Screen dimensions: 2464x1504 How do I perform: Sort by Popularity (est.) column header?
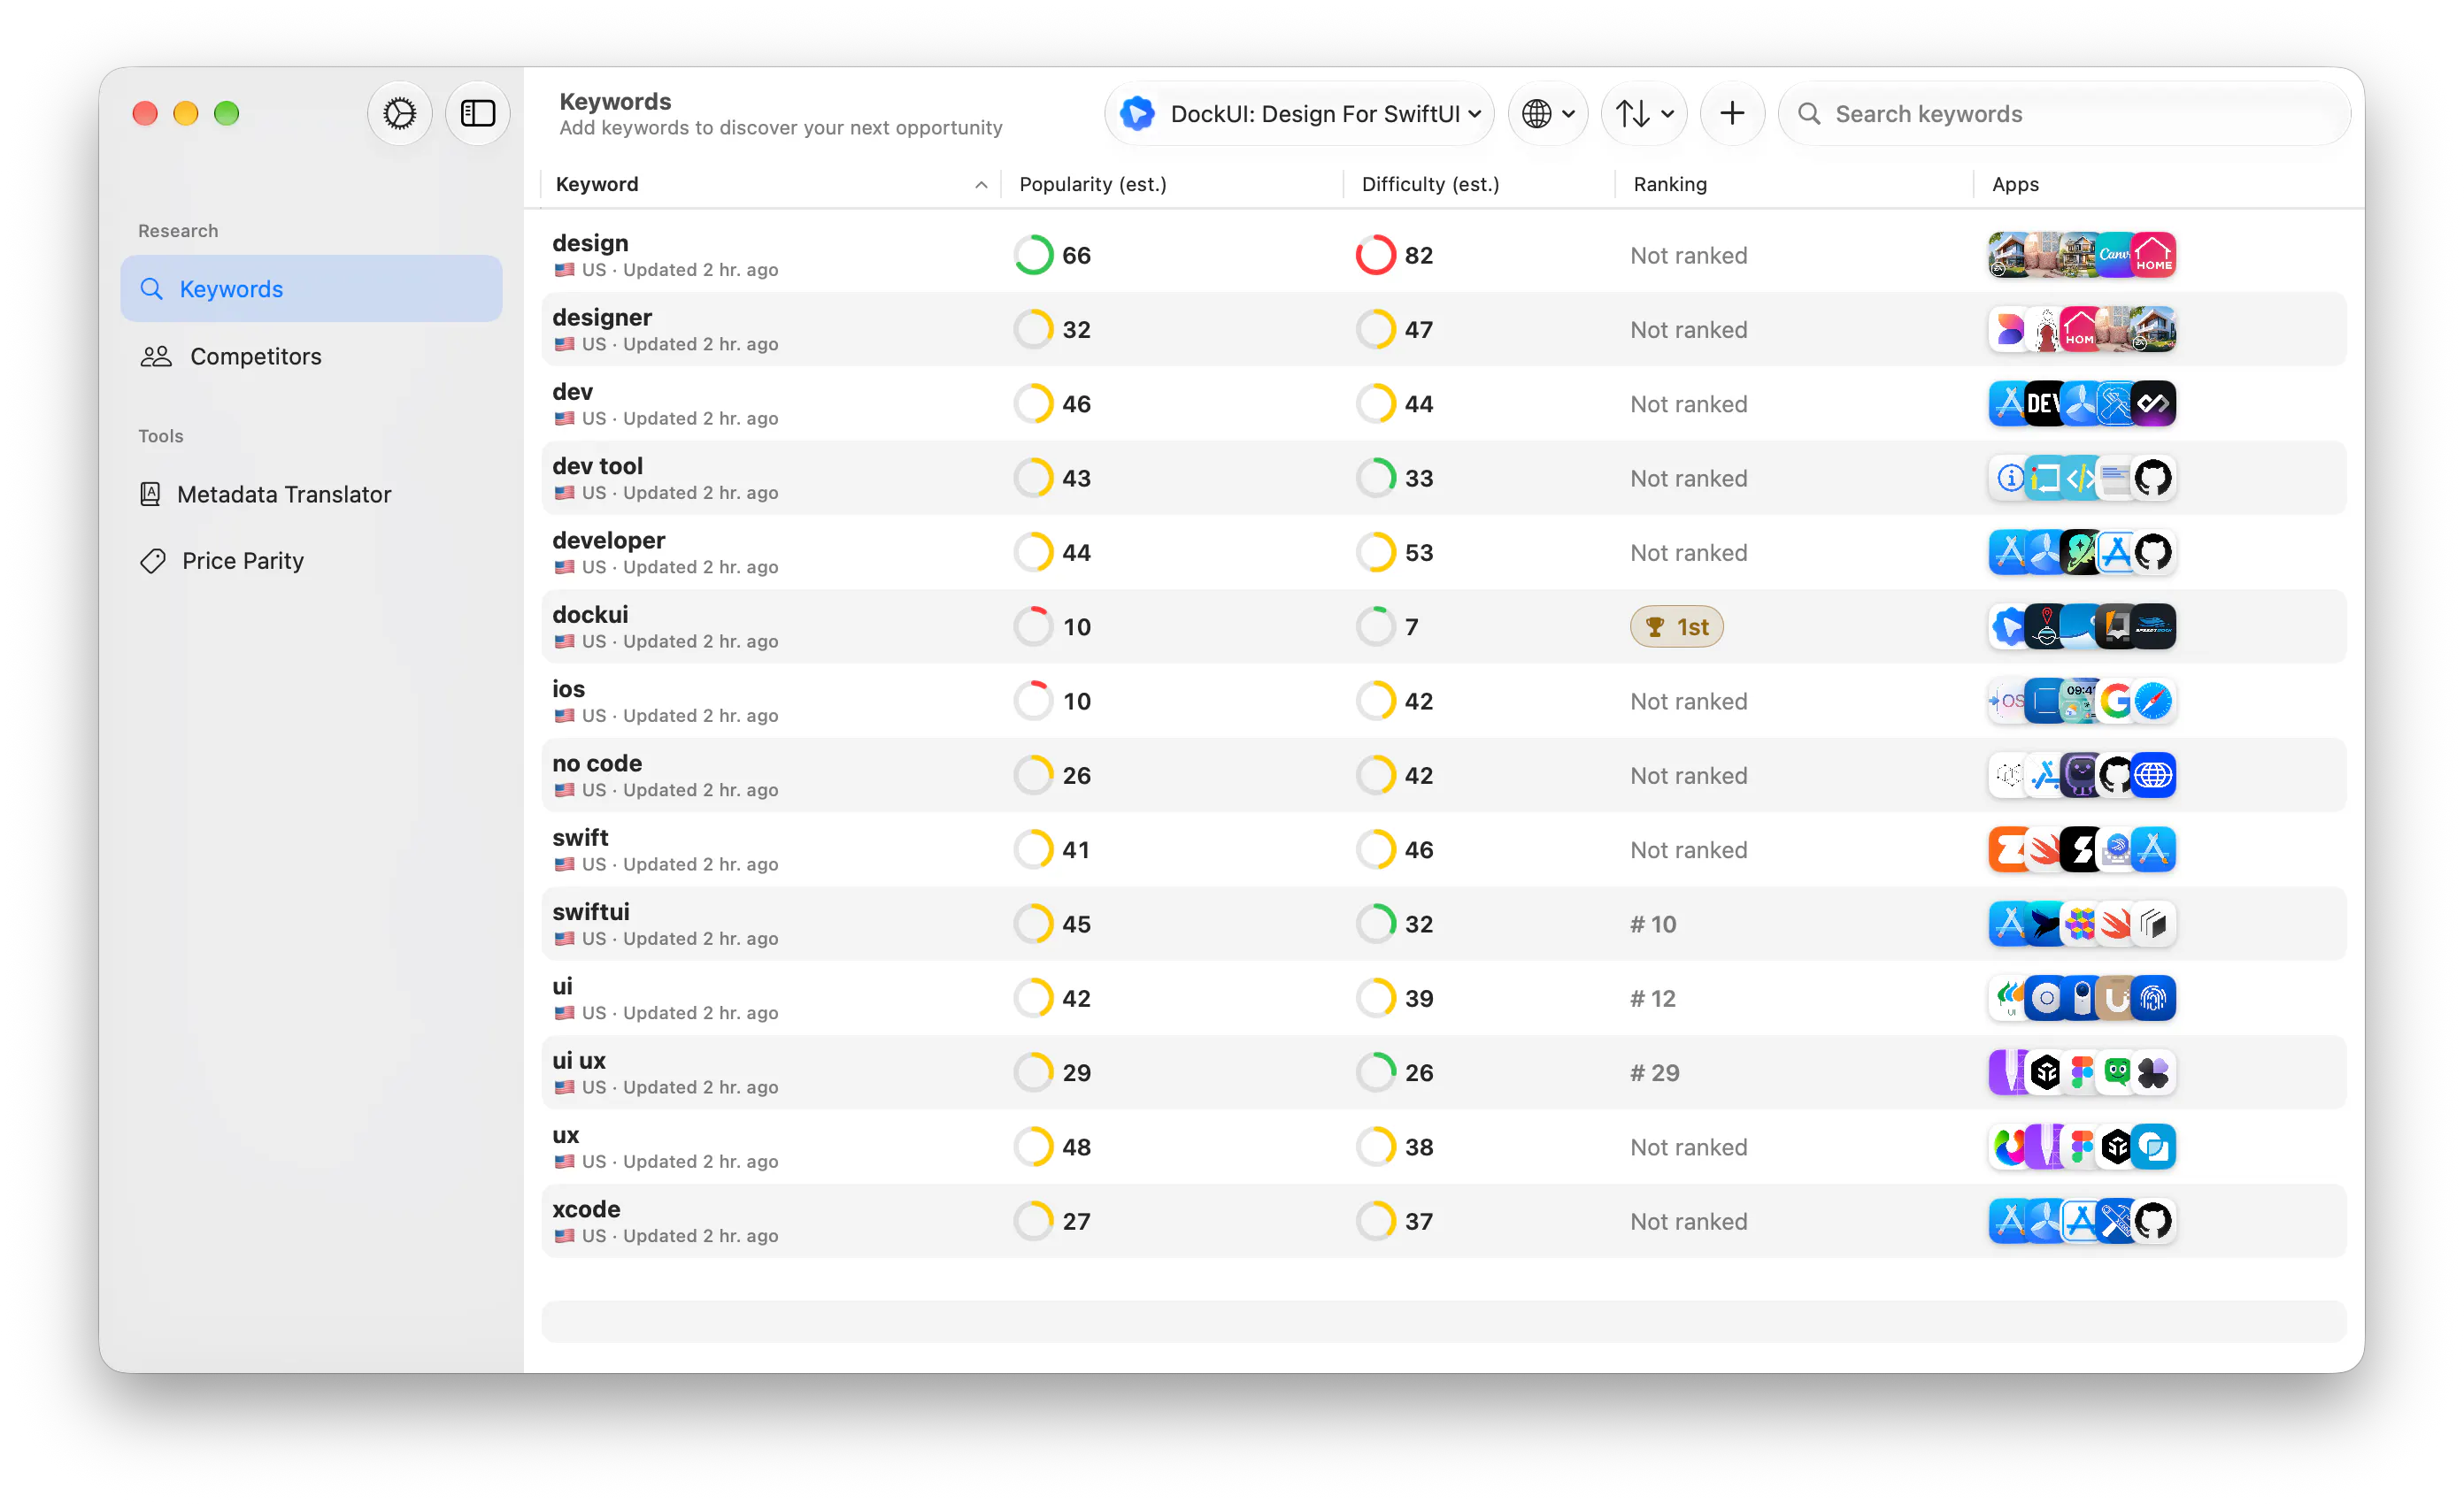click(x=1172, y=184)
